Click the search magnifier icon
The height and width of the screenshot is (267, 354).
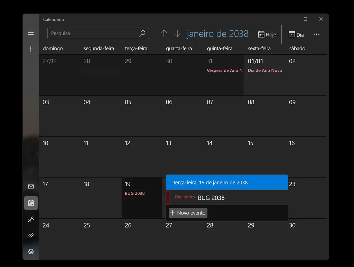coord(142,34)
